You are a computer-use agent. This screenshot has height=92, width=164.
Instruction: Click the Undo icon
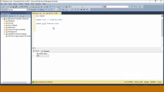click(50, 7)
